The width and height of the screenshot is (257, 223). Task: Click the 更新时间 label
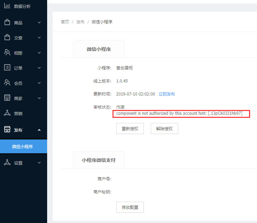pos(102,94)
